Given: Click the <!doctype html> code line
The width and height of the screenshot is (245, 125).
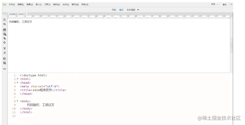Looking at the screenshot, I should (33, 75).
